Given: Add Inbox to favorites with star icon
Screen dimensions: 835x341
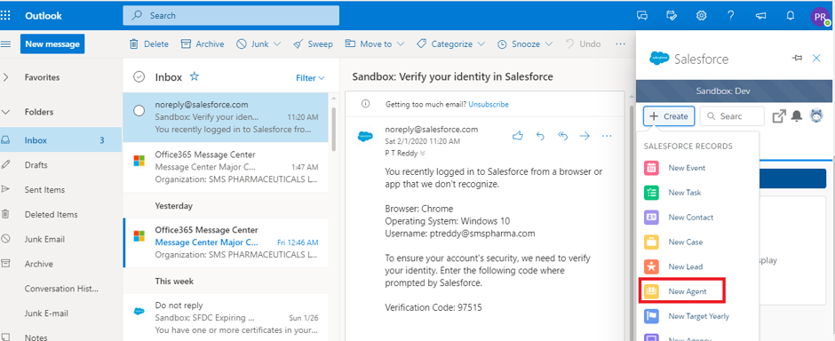Looking at the screenshot, I should tap(195, 77).
